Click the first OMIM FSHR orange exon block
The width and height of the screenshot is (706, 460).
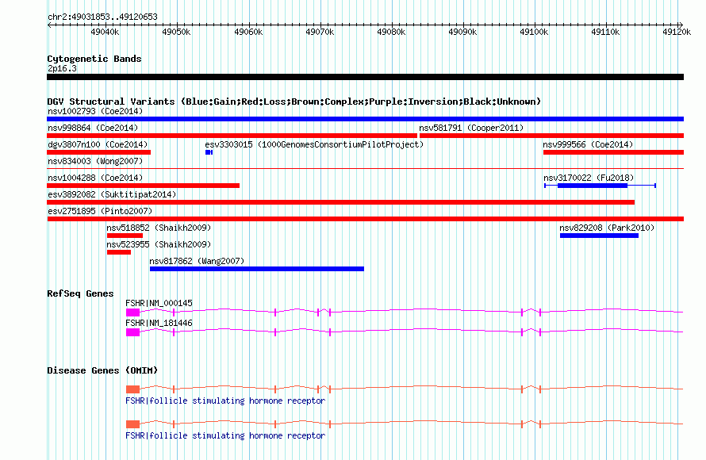(x=132, y=389)
